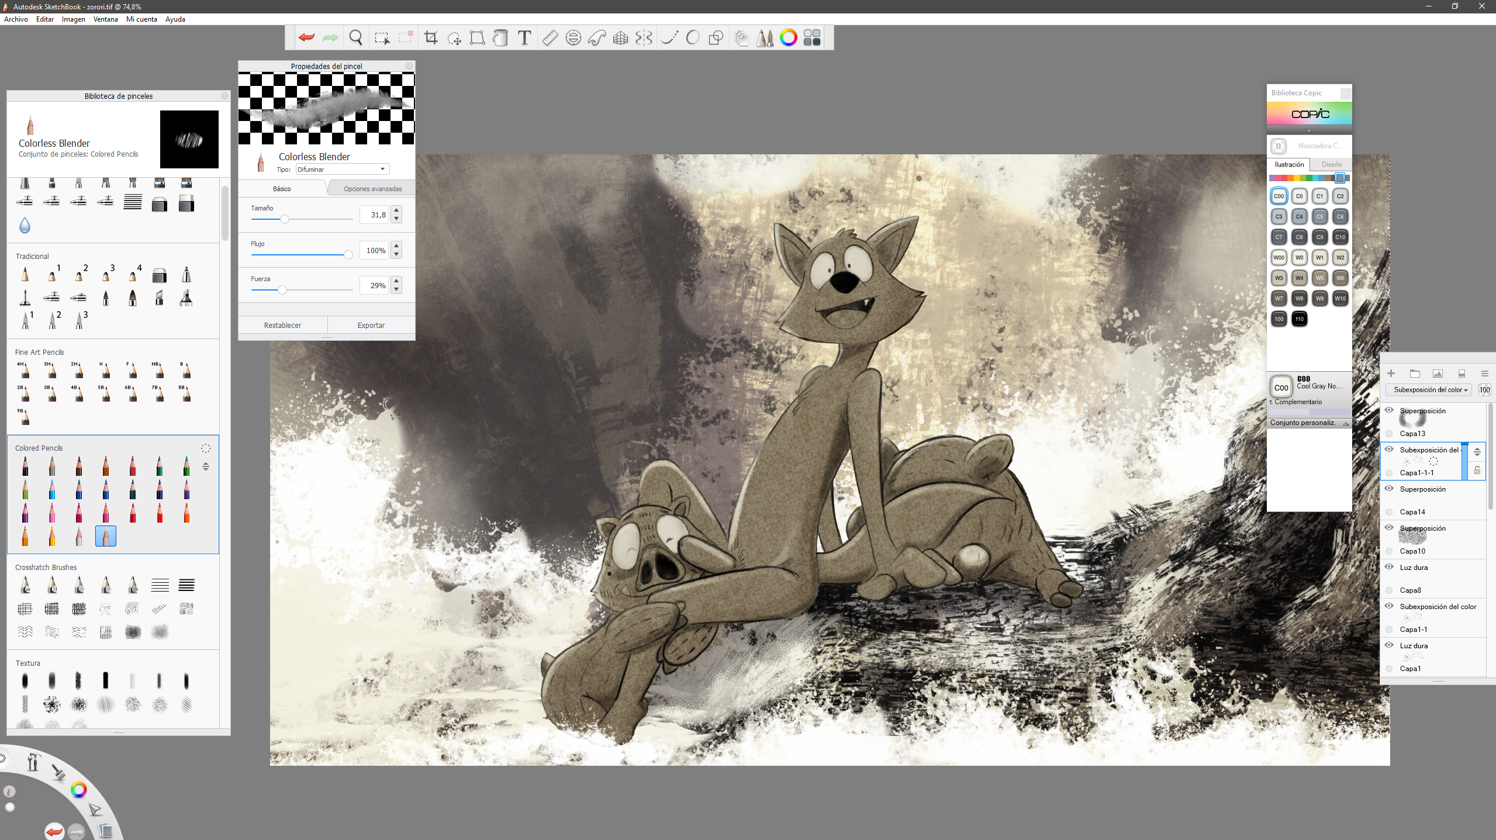Click the Restablecer button

pos(282,325)
